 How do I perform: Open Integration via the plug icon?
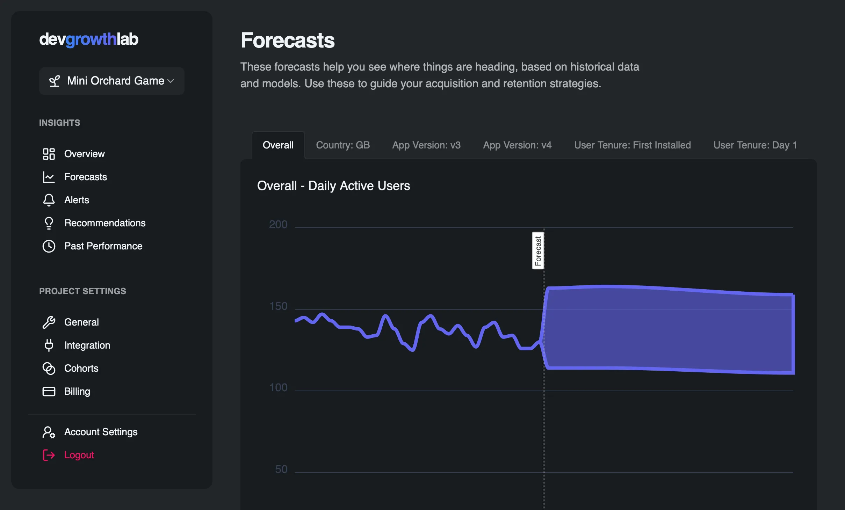click(49, 345)
